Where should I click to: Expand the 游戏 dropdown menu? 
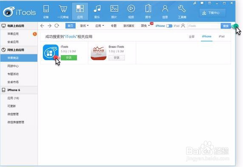click(x=84, y=26)
